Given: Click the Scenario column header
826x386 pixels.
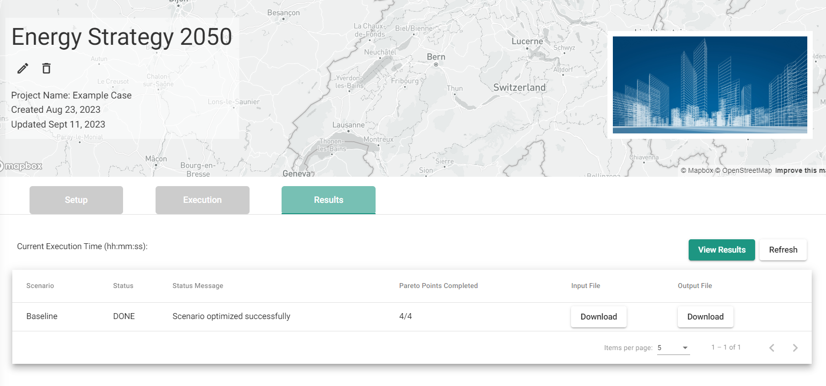Looking at the screenshot, I should [40, 286].
